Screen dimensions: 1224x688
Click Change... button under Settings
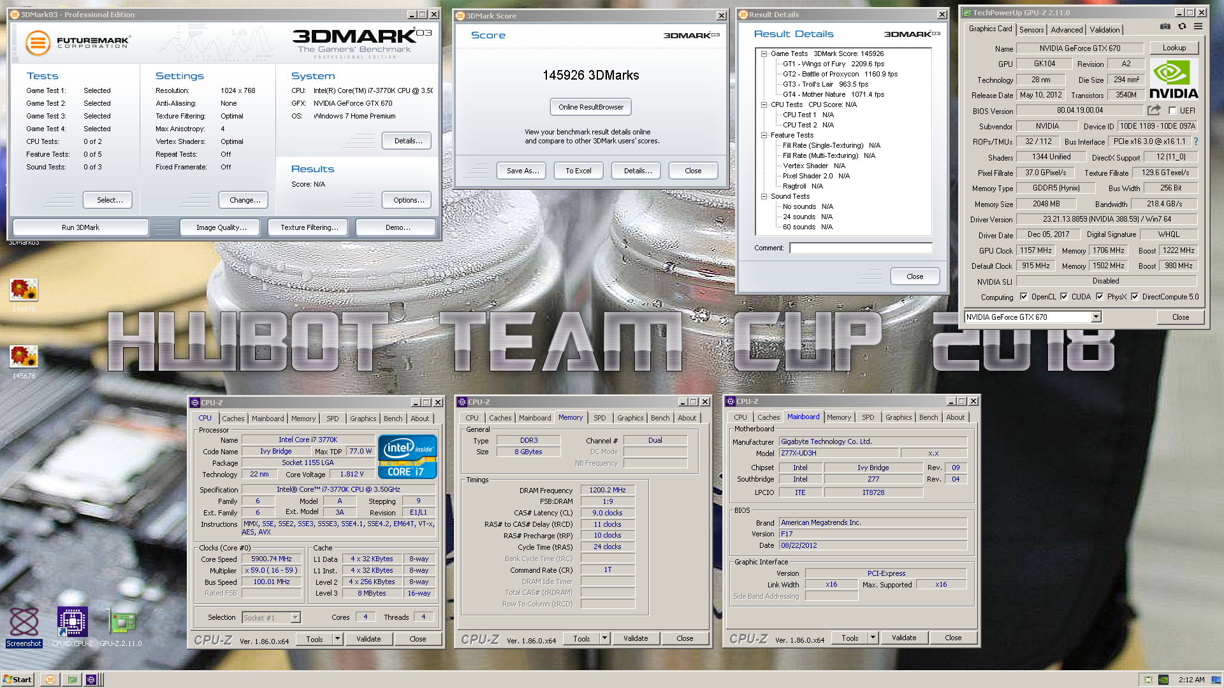(x=245, y=200)
